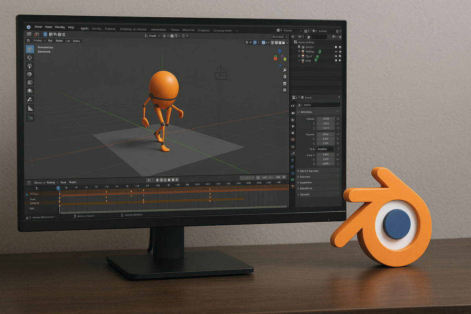Screen dimensions: 471x314
Task: Toggle visibility of the Vertras outliner row
Action: pos(336,51)
